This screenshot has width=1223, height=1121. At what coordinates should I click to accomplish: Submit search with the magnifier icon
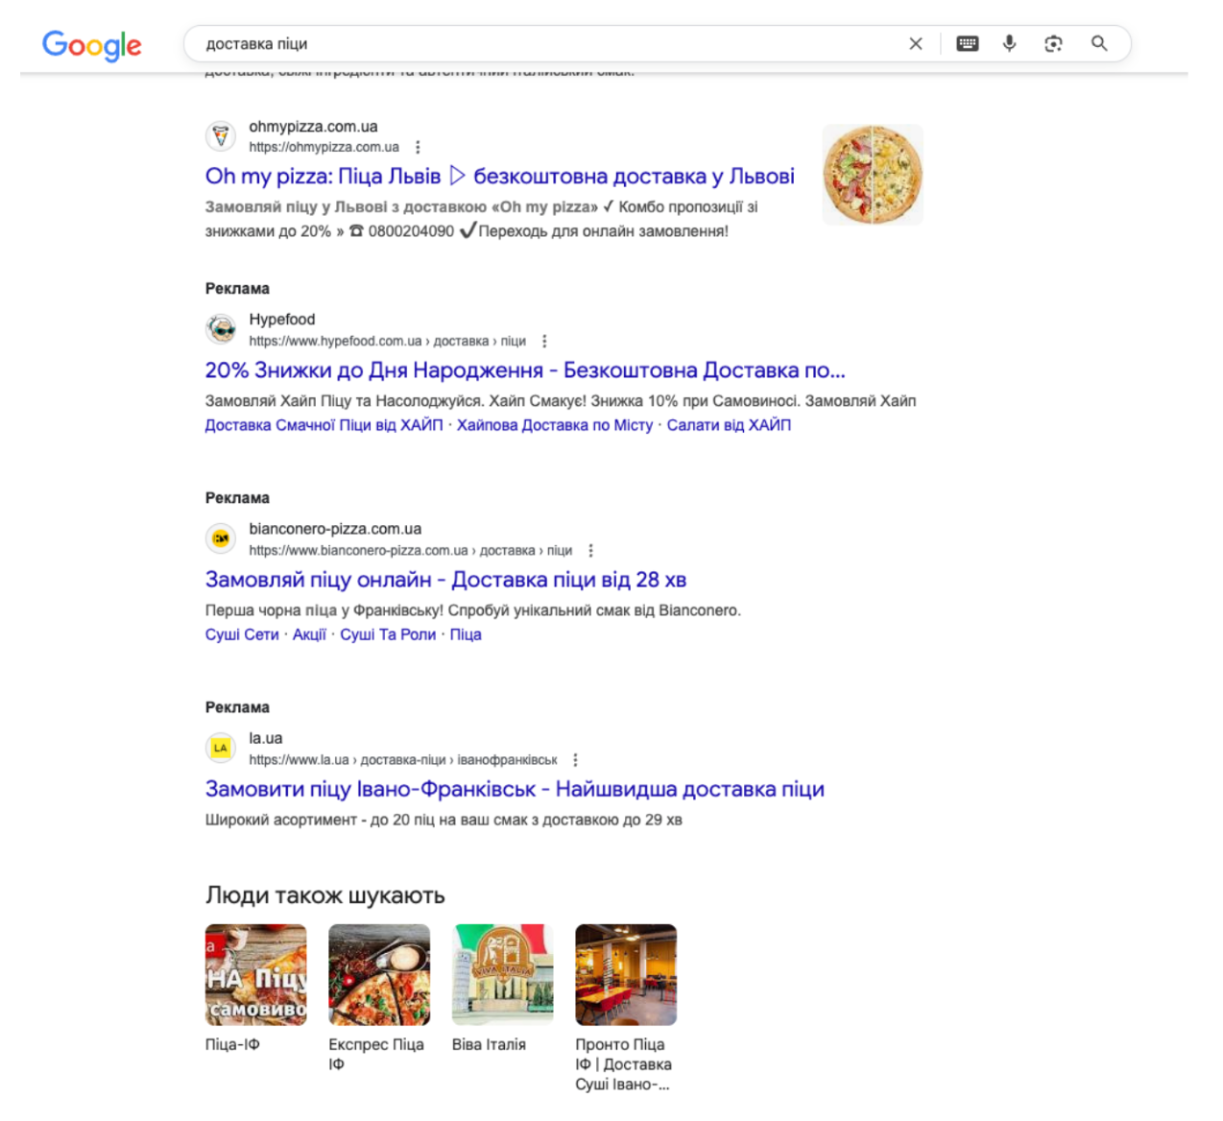[1099, 44]
